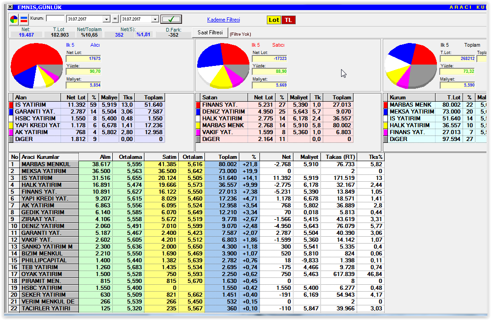The height and width of the screenshot is (320, 491).
Task: Click into the Kurum input field
Action: pos(55,18)
